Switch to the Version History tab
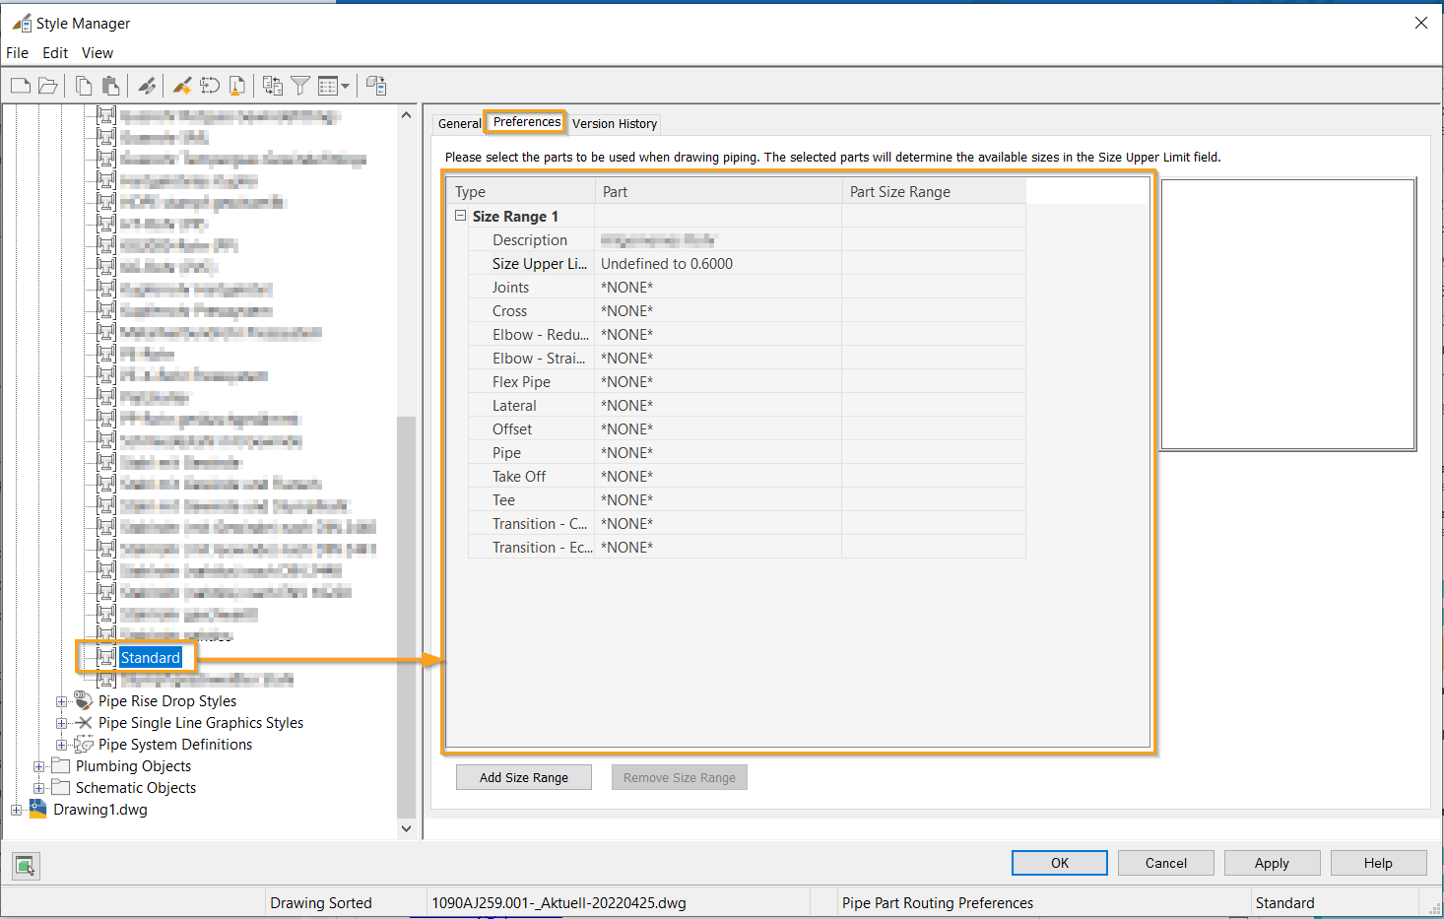 coord(614,123)
